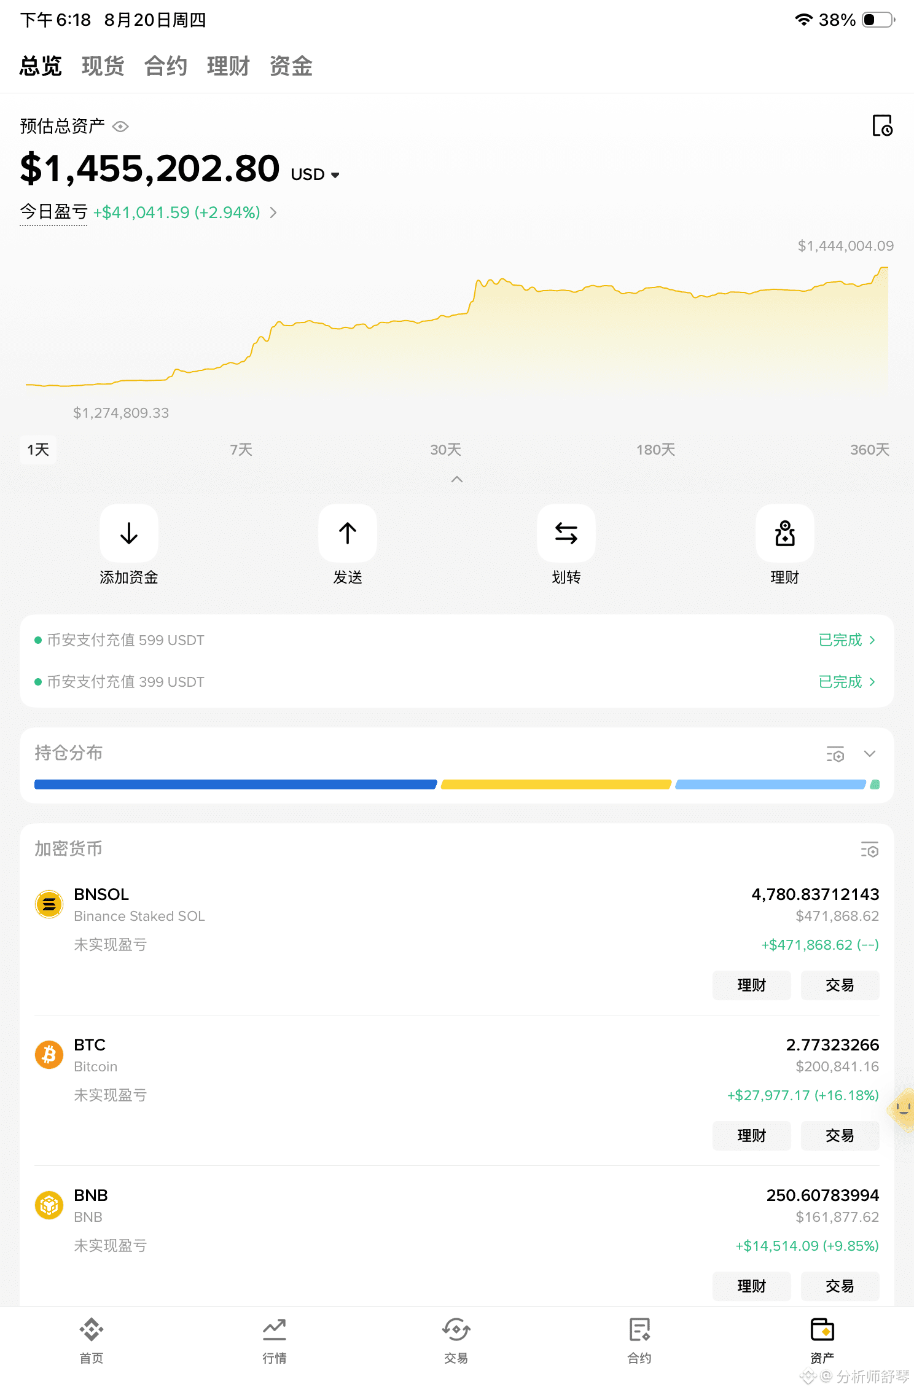Select the 1天 chart range
Image resolution: width=914 pixels, height=1392 pixels.
coord(38,450)
